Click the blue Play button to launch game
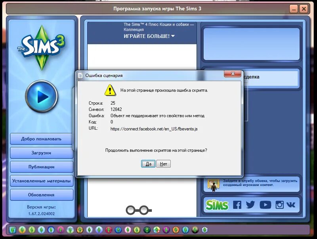The width and height of the screenshot is (317, 239). 42,96
